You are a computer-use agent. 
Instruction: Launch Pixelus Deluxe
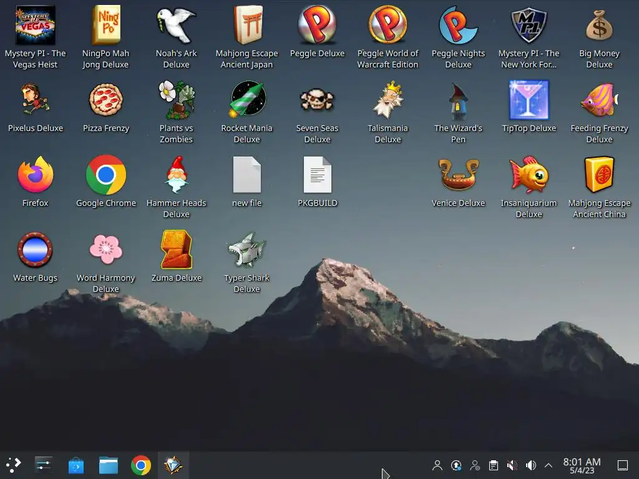[x=35, y=99]
